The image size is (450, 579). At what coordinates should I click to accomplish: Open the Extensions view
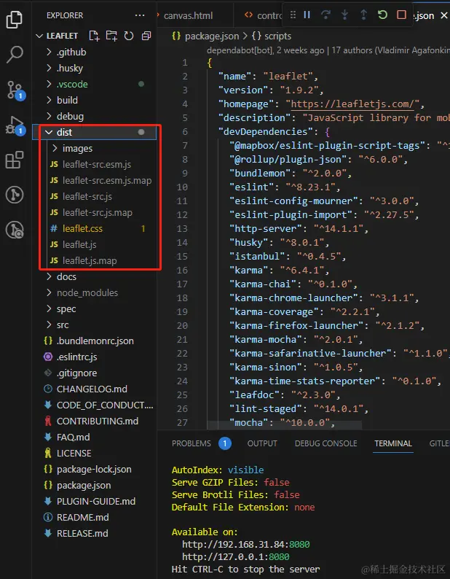tap(15, 160)
